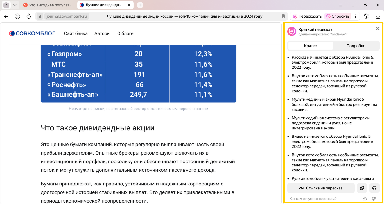Listen to summary with headphones icon
The width and height of the screenshot is (384, 204).
click(374, 188)
